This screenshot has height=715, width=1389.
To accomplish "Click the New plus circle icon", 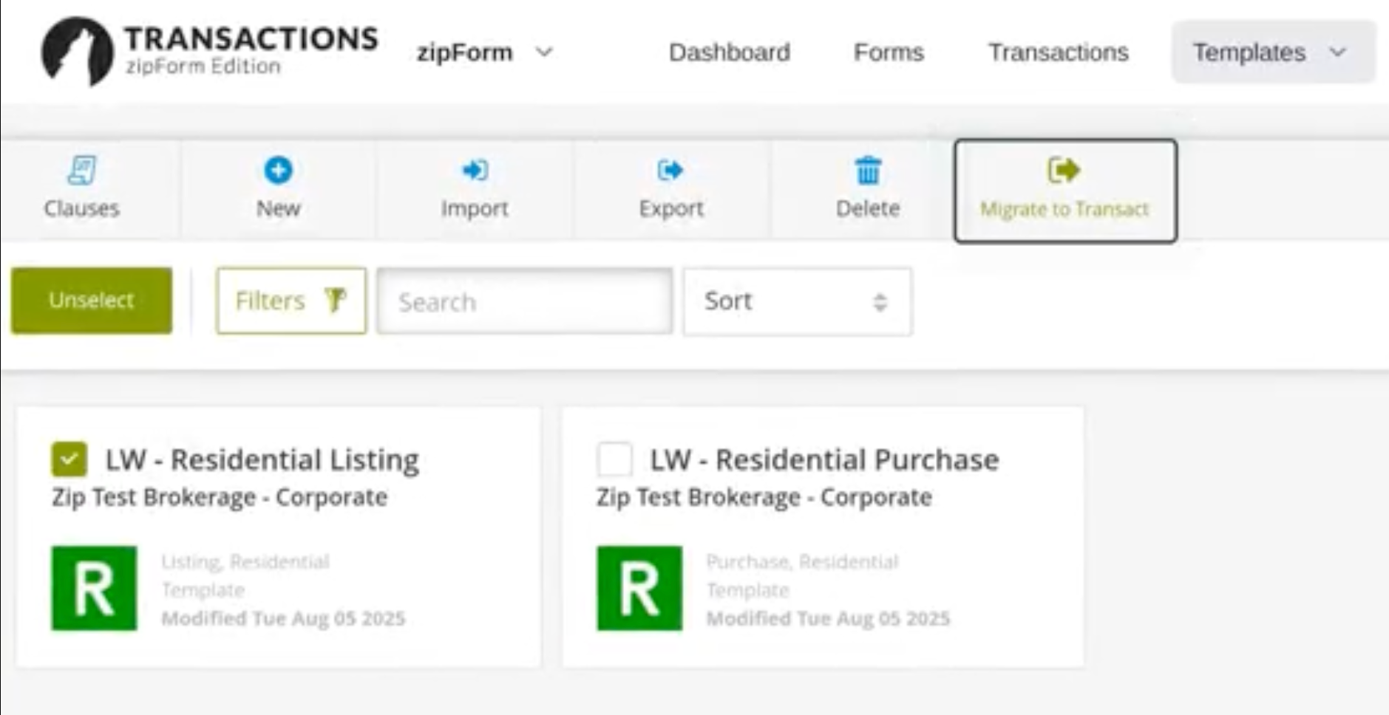I will tap(278, 171).
